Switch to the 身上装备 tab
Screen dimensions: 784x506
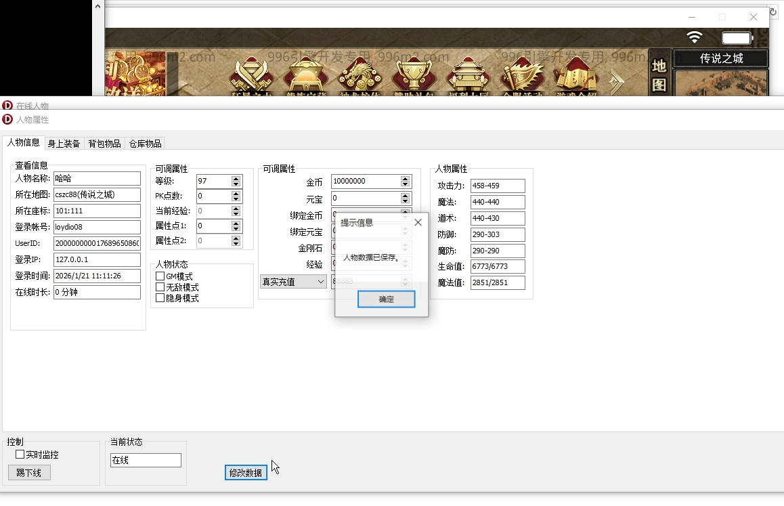(64, 144)
